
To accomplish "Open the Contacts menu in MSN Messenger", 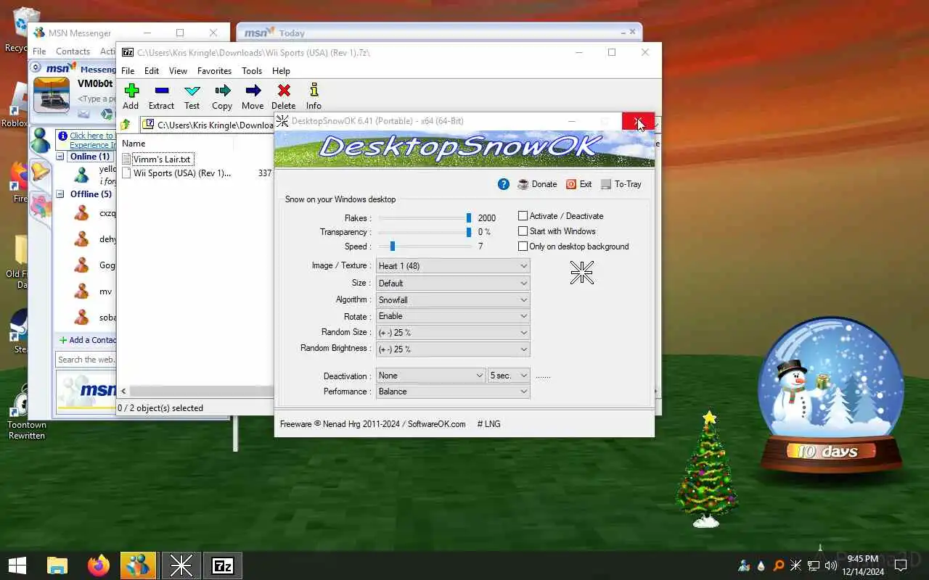I will (73, 51).
